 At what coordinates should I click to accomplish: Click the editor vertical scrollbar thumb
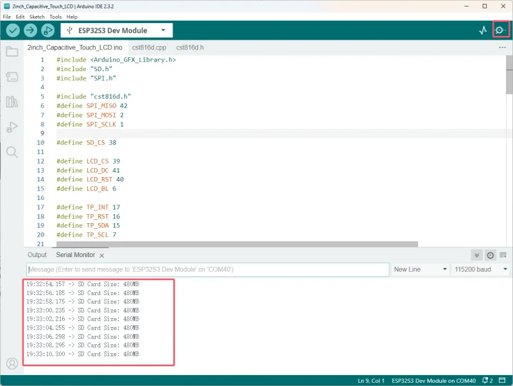509,74
